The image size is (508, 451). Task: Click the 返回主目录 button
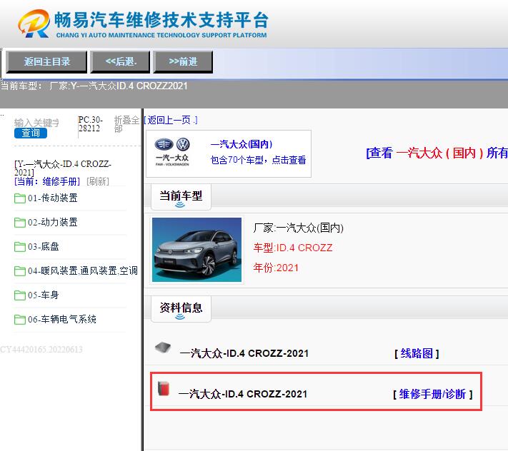click(x=46, y=62)
